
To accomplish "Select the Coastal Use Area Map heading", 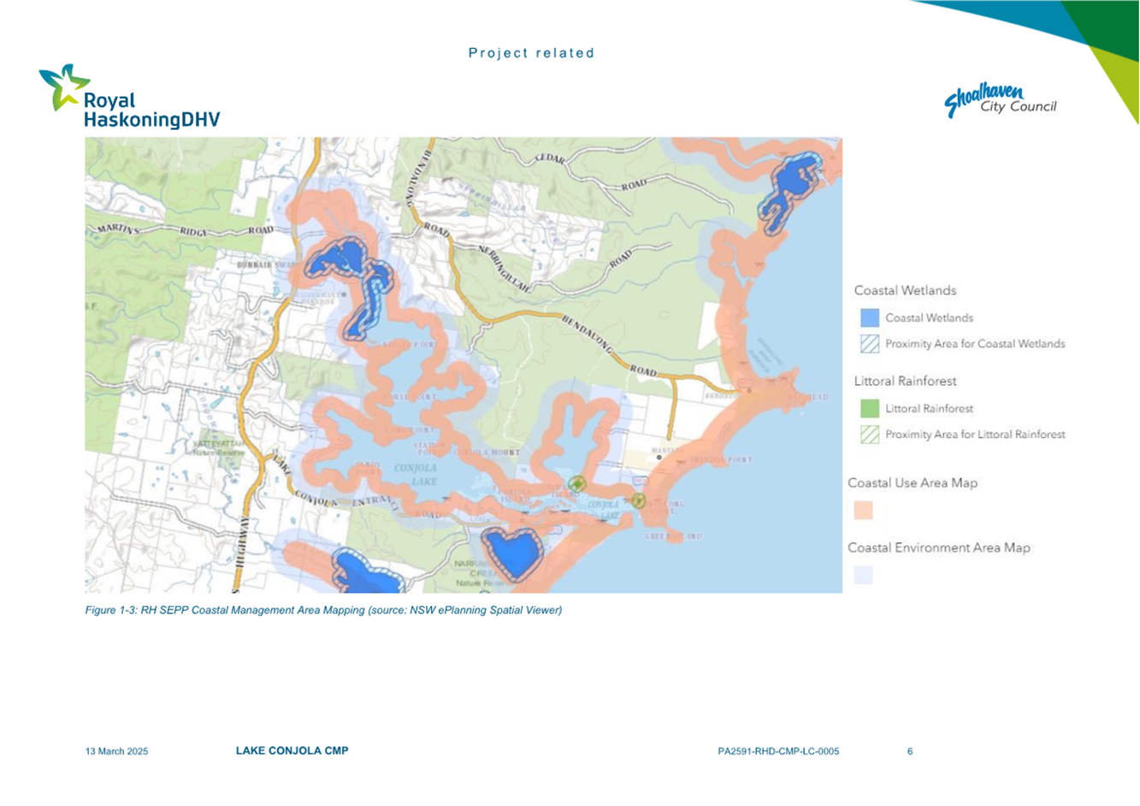I will click(x=912, y=483).
